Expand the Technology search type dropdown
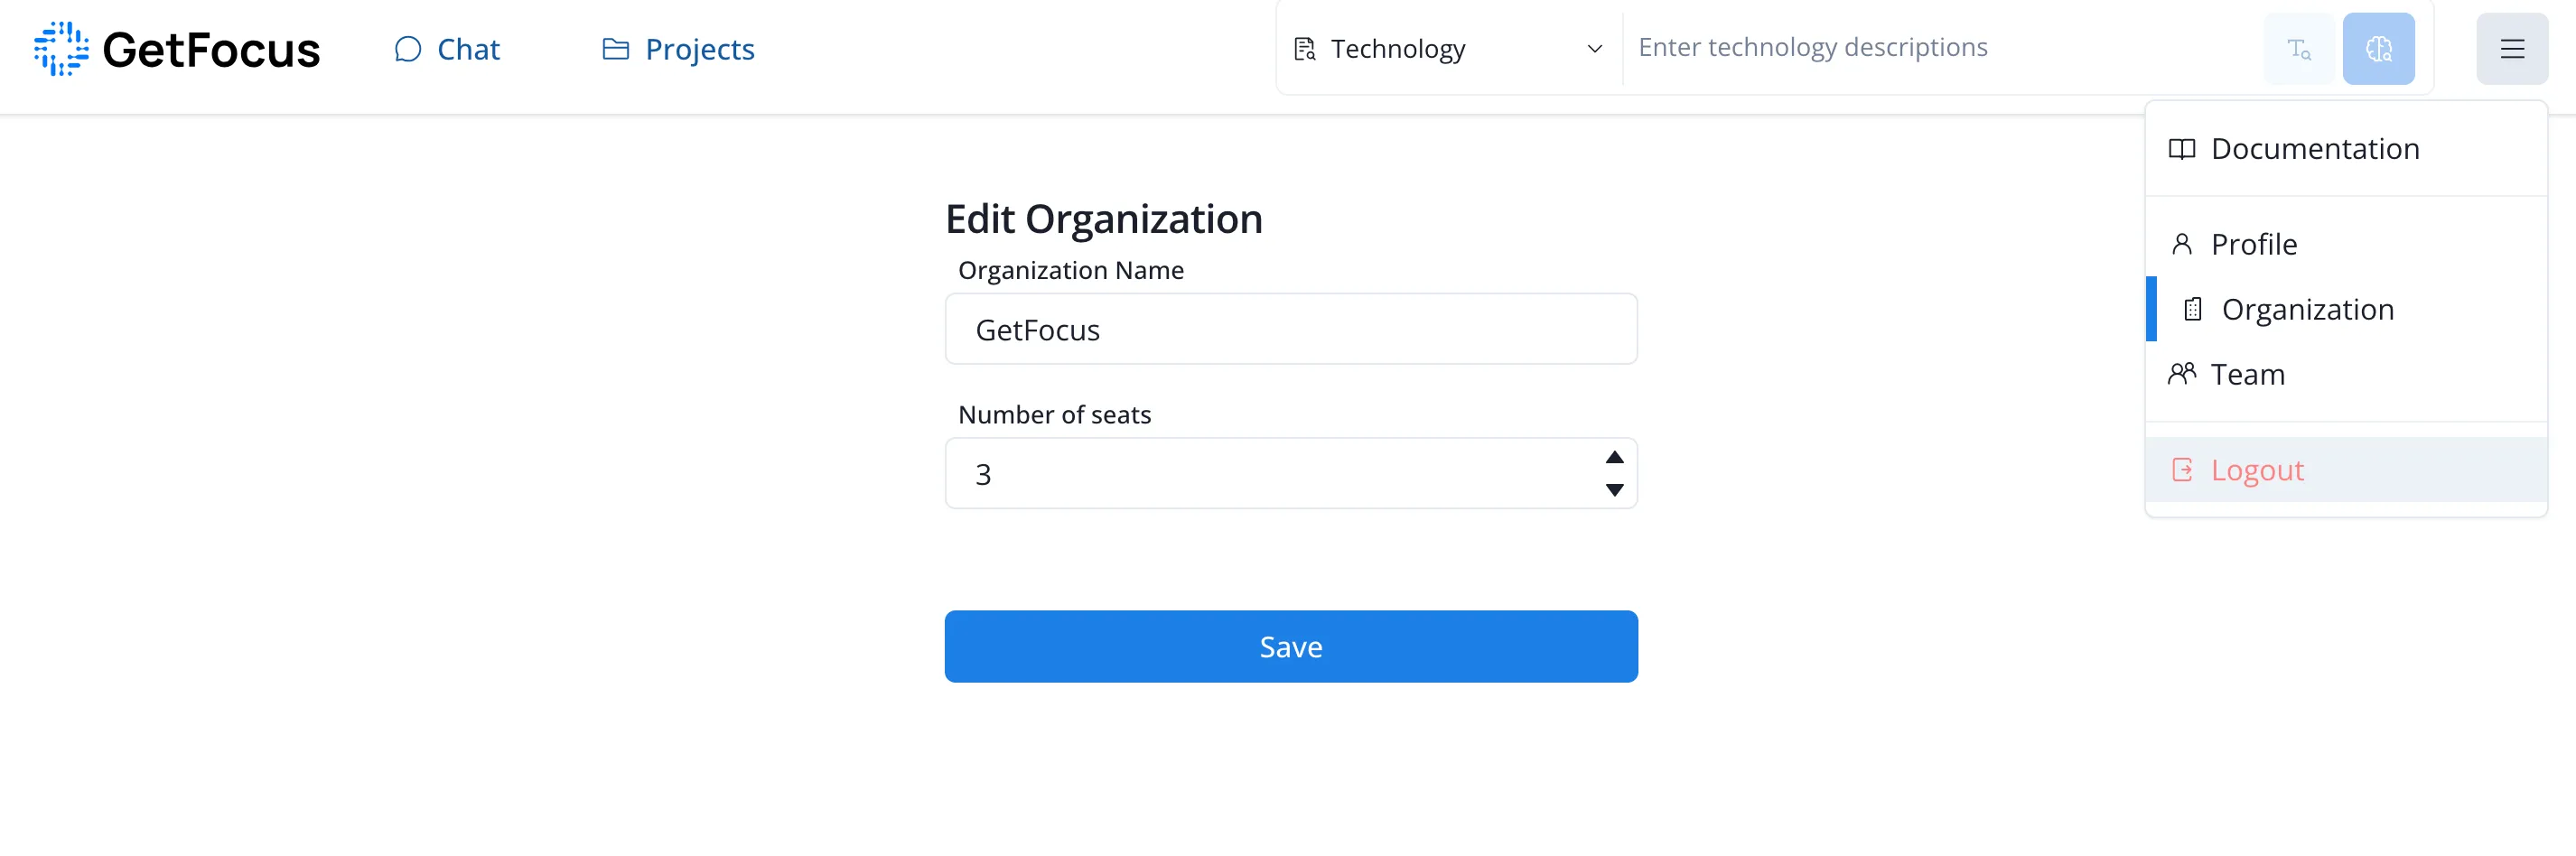This screenshot has width=2576, height=856. point(1448,49)
